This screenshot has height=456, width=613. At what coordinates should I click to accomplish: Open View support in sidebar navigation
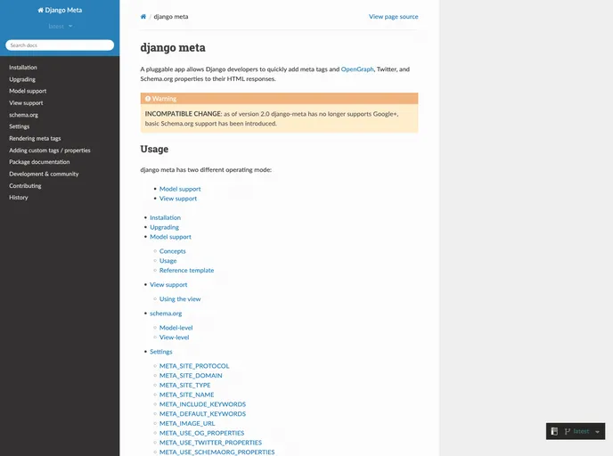(26, 102)
